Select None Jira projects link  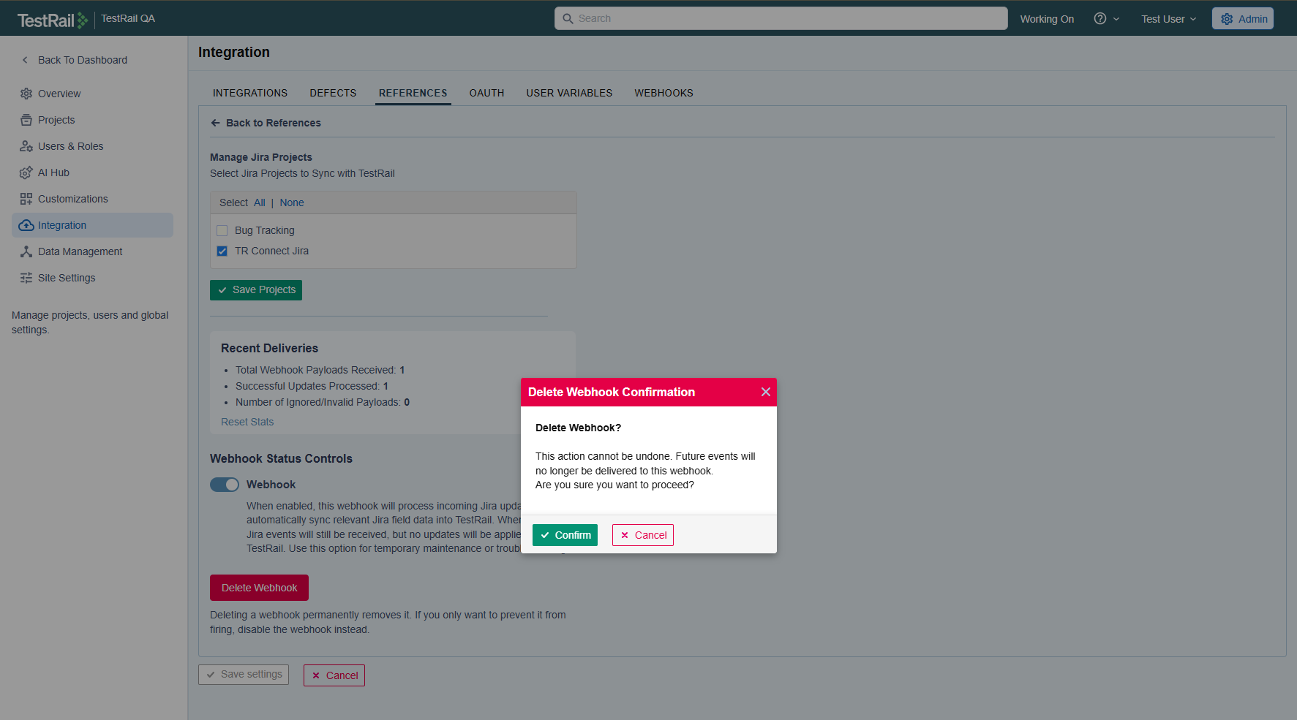tap(292, 202)
